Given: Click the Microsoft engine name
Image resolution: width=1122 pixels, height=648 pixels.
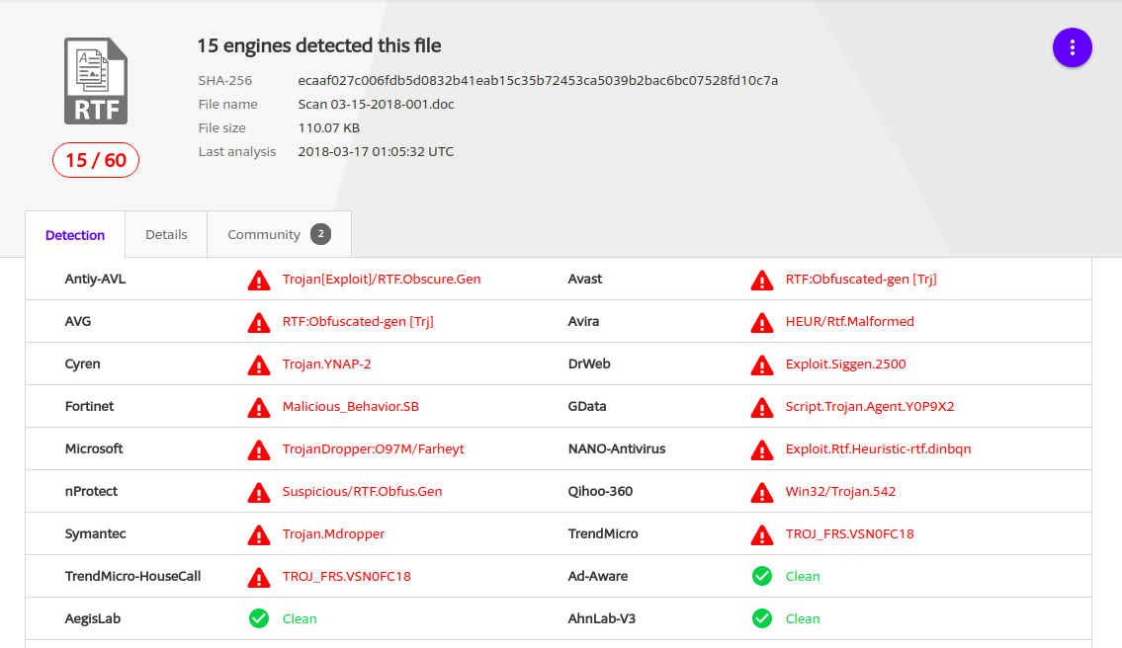Looking at the screenshot, I should [94, 448].
